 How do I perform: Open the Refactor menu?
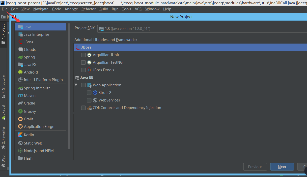89,9
